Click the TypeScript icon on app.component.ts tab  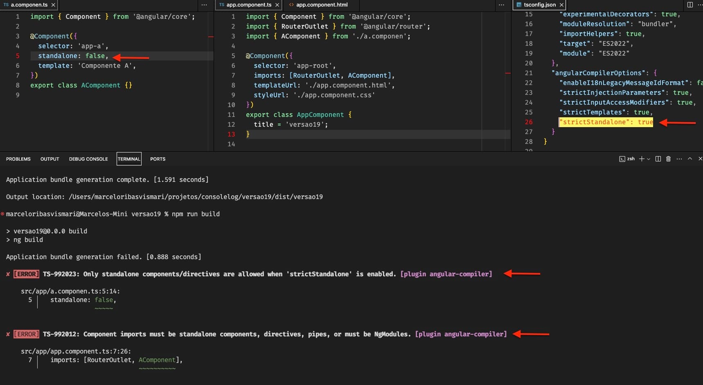tap(222, 5)
